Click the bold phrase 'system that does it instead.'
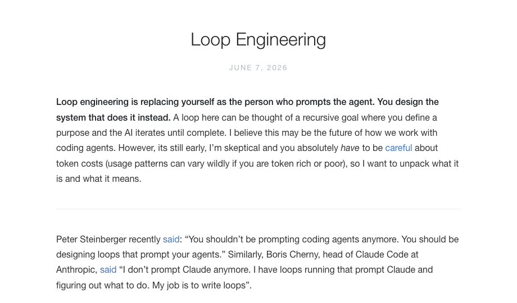Image resolution: width=517 pixels, height=303 pixels. coord(113,118)
